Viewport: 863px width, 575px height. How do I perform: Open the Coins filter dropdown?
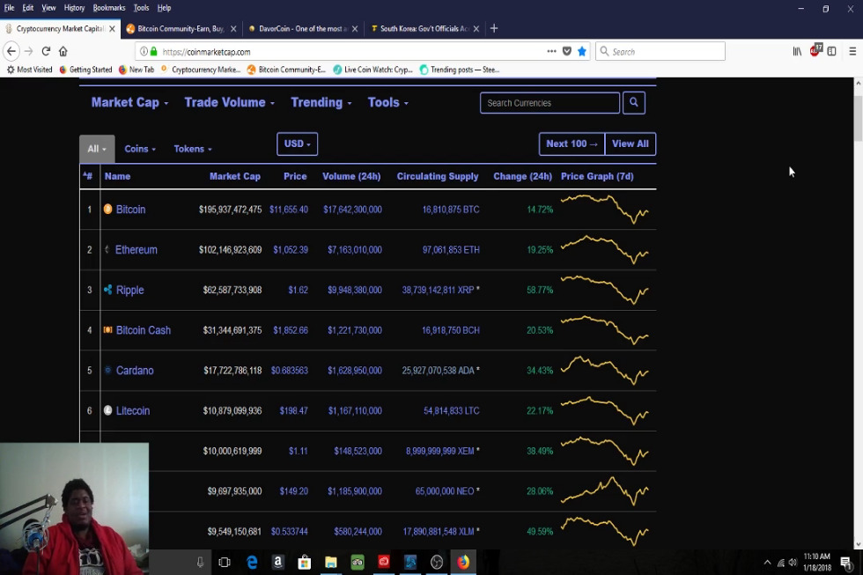click(x=140, y=149)
